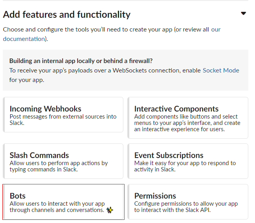Click the sparkle icon in Bots card

pyautogui.click(x=110, y=210)
